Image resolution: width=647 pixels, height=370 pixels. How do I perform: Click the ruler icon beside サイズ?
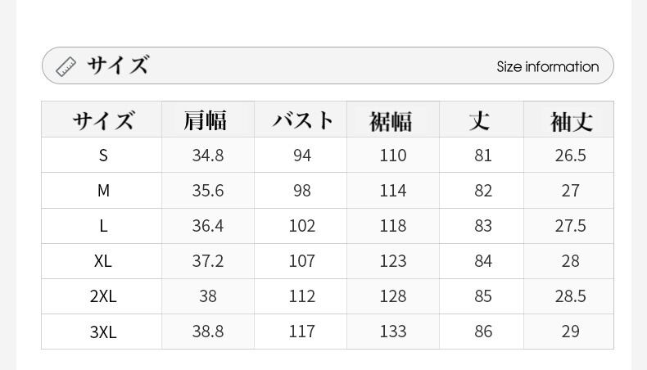[66, 66]
